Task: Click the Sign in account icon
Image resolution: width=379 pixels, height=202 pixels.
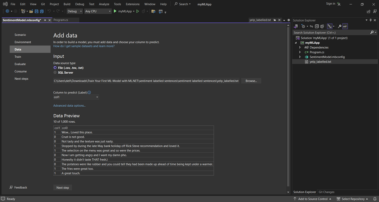Action: tap(339, 4)
